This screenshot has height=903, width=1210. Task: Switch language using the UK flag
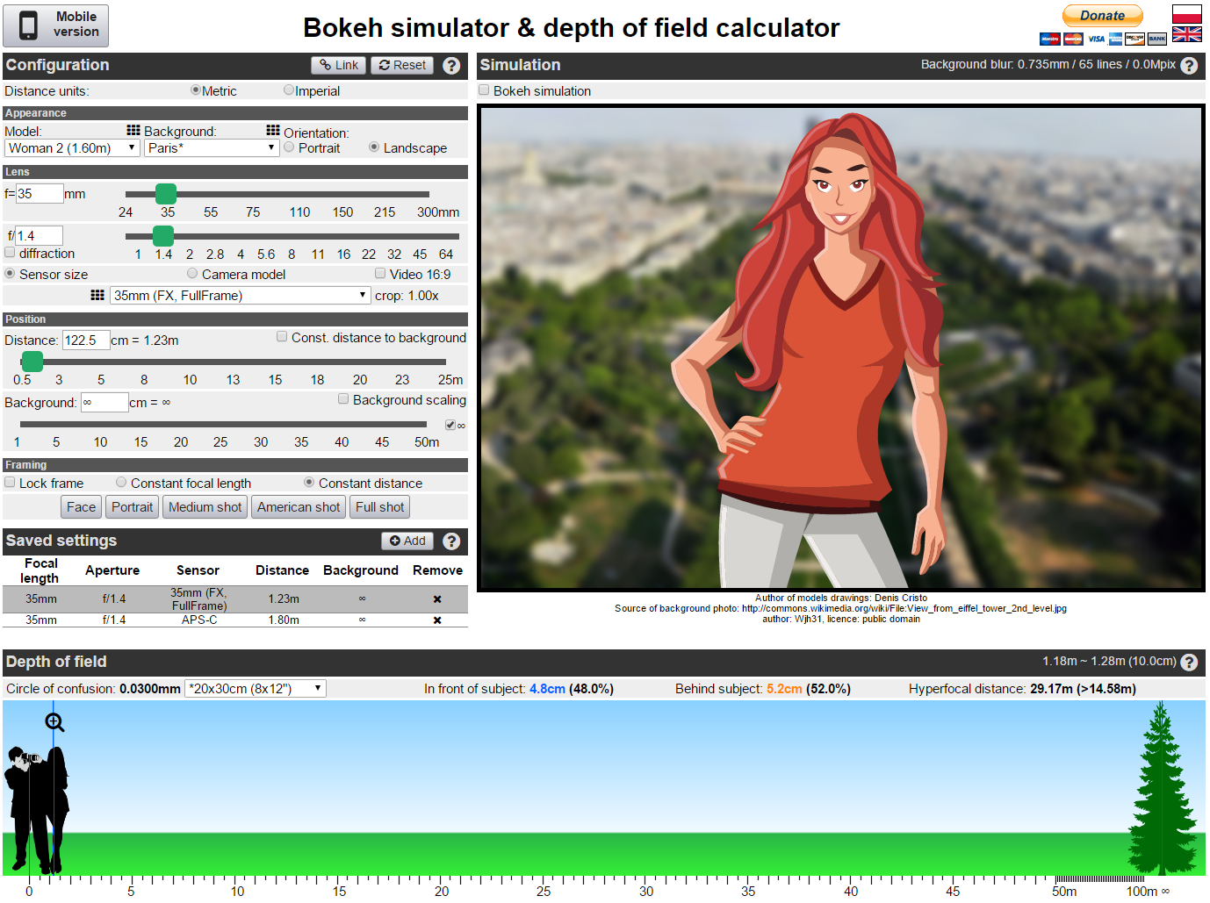coord(1186,34)
